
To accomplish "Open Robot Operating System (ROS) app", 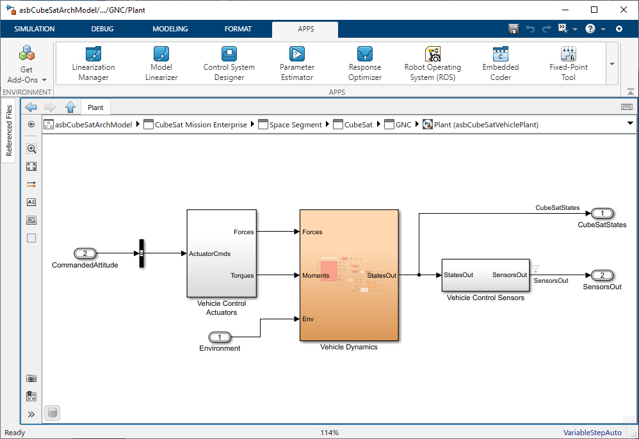I will coord(433,63).
